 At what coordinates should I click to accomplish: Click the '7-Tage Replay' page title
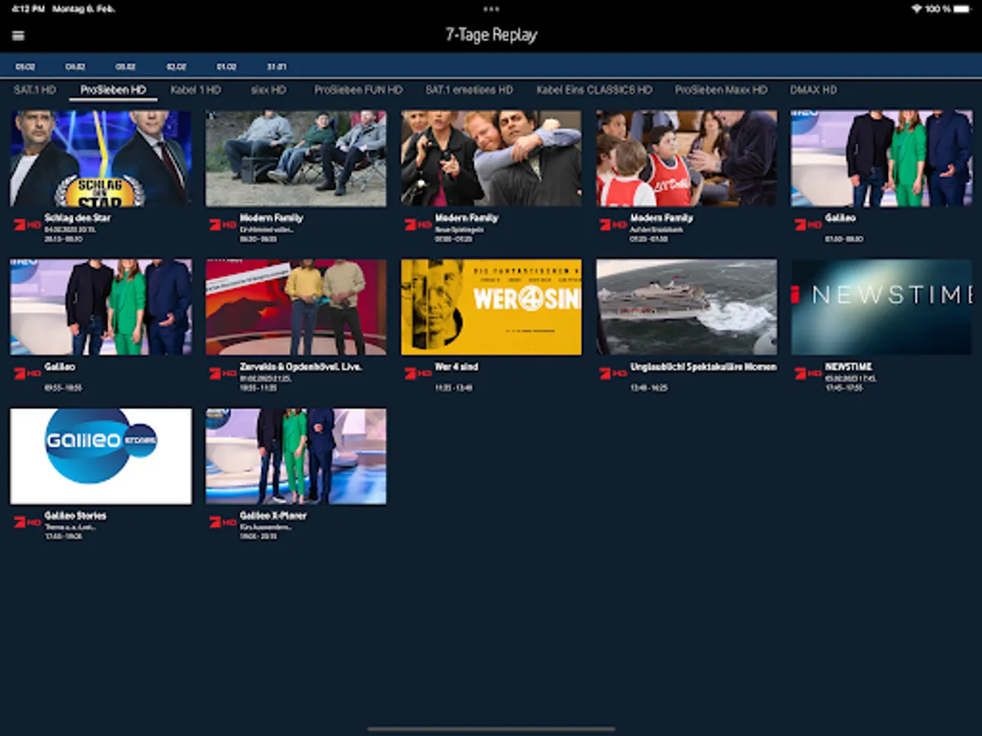tap(491, 35)
